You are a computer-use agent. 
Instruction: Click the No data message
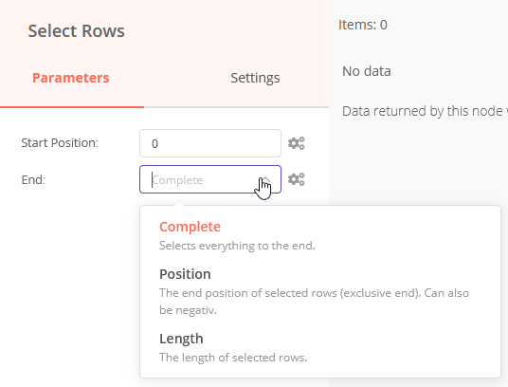tap(367, 71)
